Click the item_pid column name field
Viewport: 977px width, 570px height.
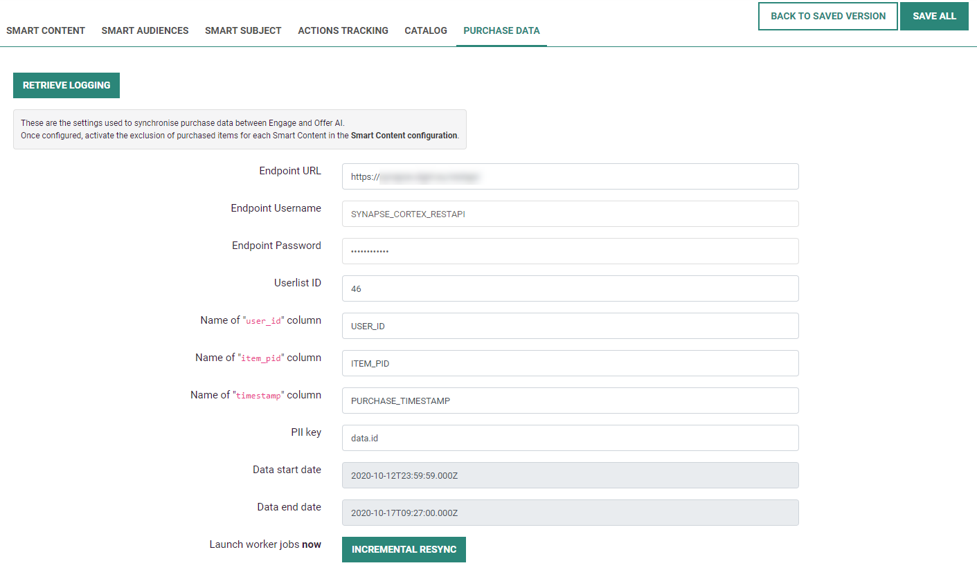click(x=570, y=363)
